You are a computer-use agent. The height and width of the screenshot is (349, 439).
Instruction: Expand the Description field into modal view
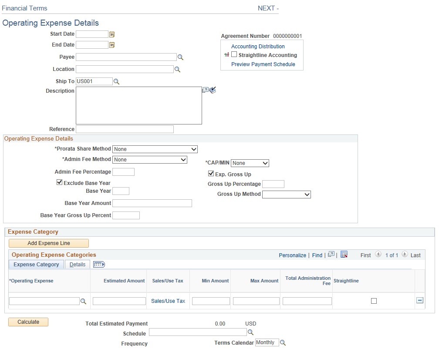(x=205, y=90)
